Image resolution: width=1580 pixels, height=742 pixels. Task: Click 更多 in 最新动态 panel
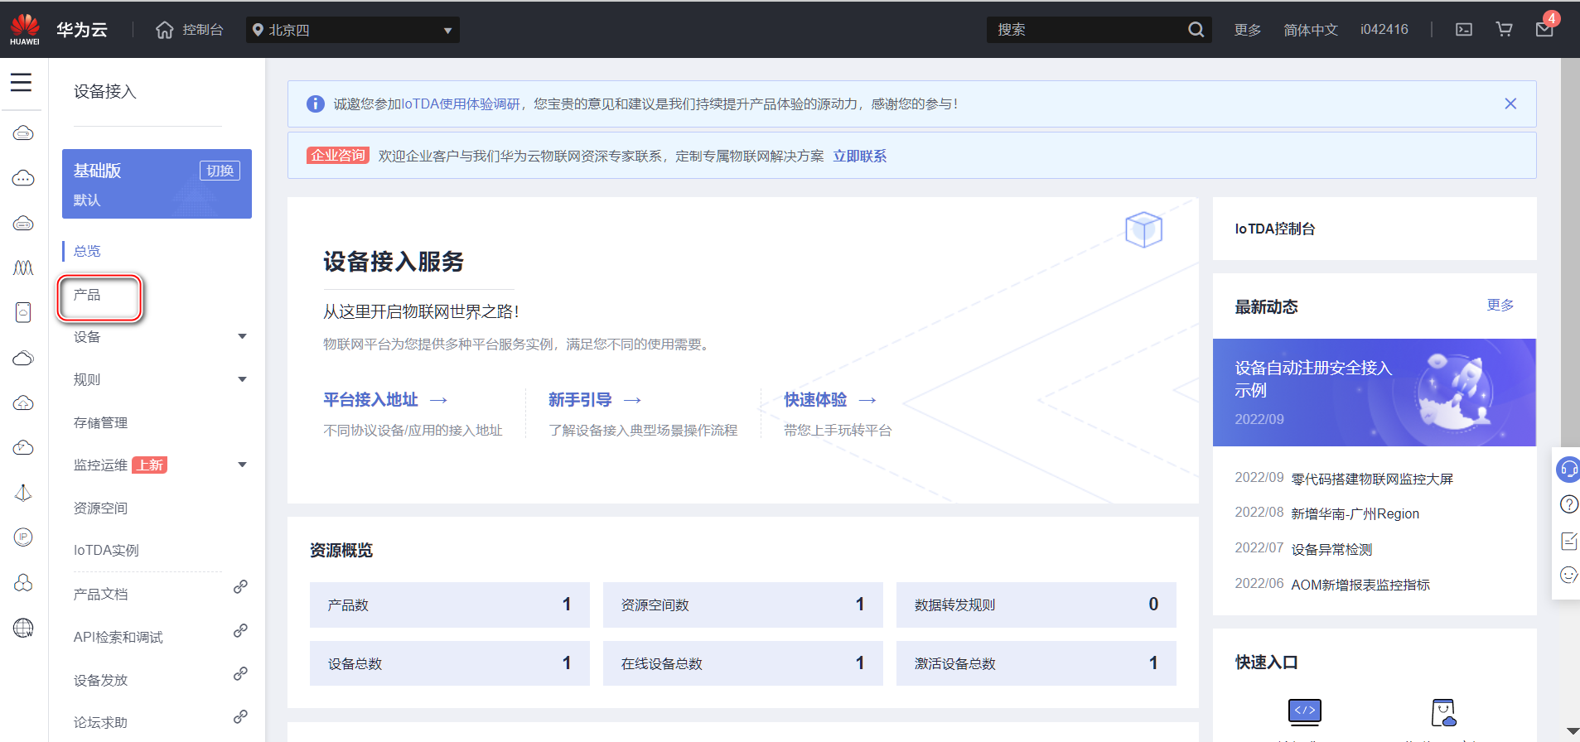[1500, 305]
